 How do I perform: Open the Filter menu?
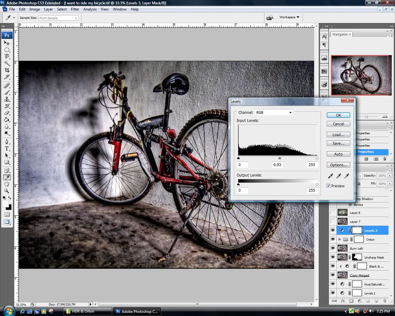coord(75,9)
